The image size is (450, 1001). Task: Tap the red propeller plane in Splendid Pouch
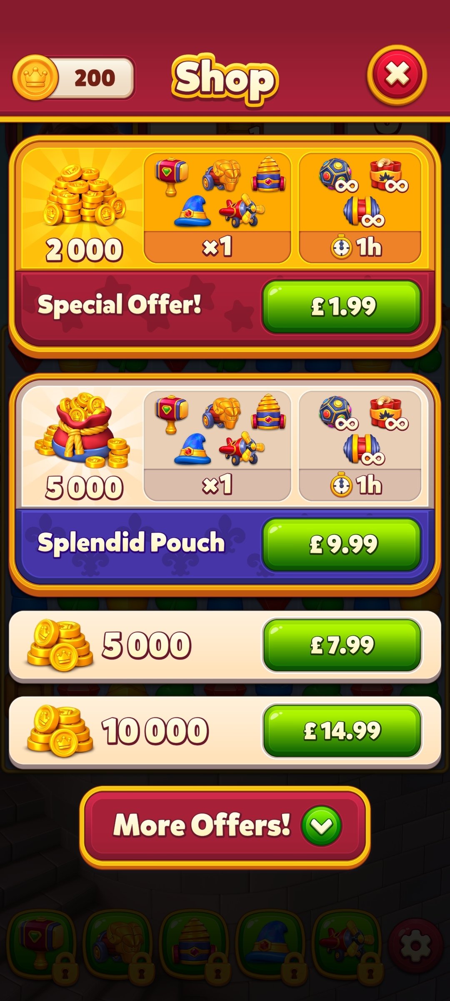pyautogui.click(x=242, y=448)
